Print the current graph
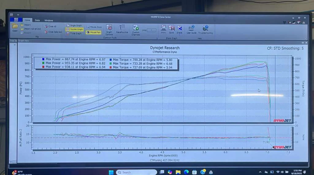The width and height of the screenshot is (314, 175). 163,29
